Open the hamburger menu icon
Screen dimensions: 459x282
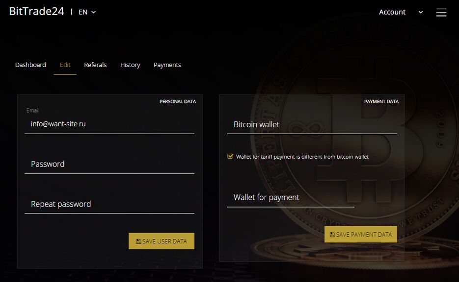coord(441,12)
